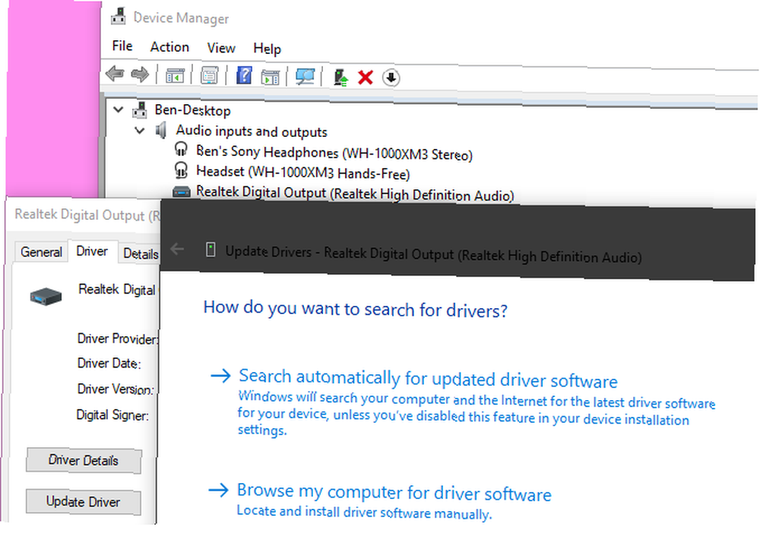Select the Audio inputs and outputs label
Screen dimensions: 760x537
click(252, 131)
